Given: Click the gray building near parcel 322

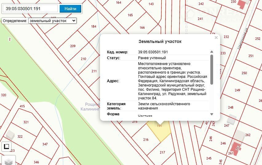Looking at the screenshot, I should click(x=10, y=134).
